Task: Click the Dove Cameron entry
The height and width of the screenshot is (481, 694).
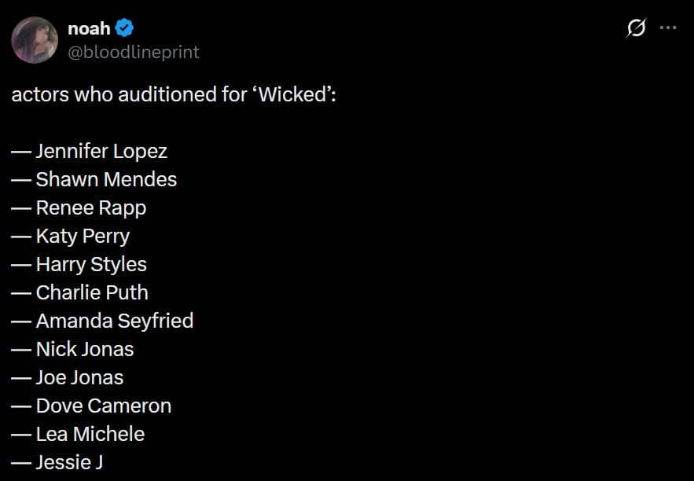Action: [x=103, y=406]
